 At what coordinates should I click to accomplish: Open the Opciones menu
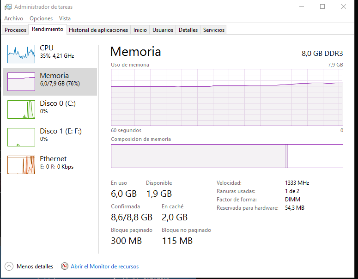coord(41,18)
